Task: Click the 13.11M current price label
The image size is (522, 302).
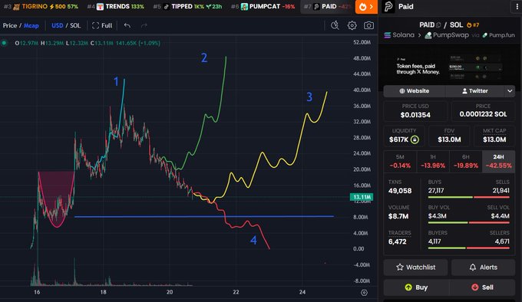Action: point(362,197)
